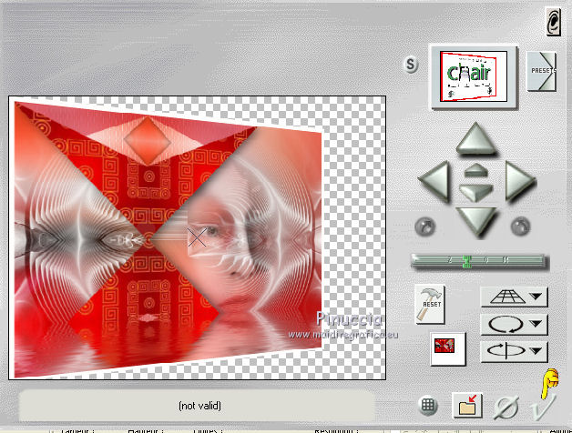Click the '(not valid)' status text field
572x433 pixels.
click(196, 406)
